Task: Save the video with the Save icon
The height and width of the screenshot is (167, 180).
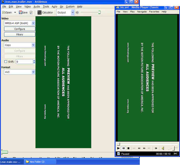Action: pos(23,12)
